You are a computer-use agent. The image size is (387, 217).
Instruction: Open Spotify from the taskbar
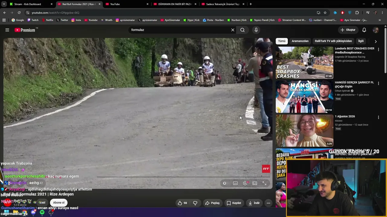click(42, 212)
